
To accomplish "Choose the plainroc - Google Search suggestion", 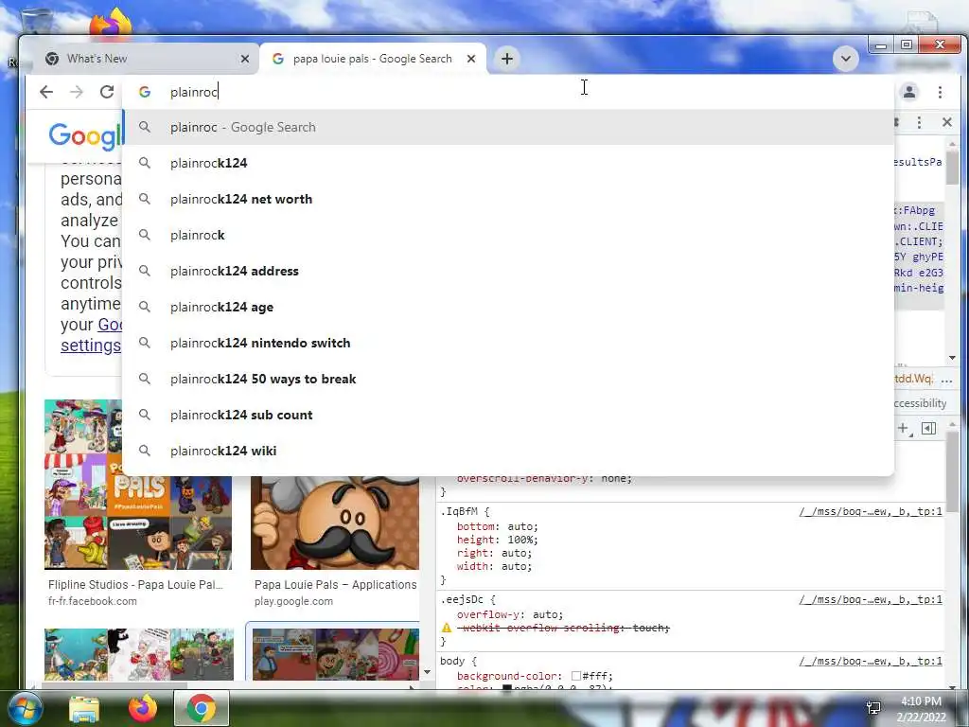I will [x=508, y=128].
